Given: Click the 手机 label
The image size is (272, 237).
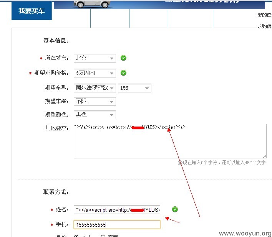Looking at the screenshot, I should coord(62,224).
